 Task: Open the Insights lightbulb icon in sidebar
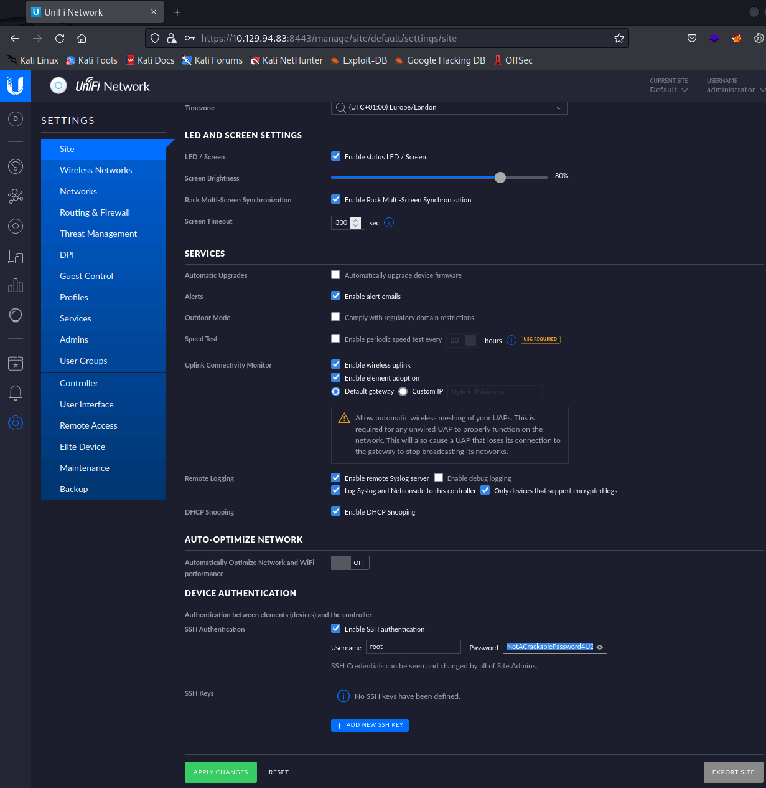[x=16, y=315]
